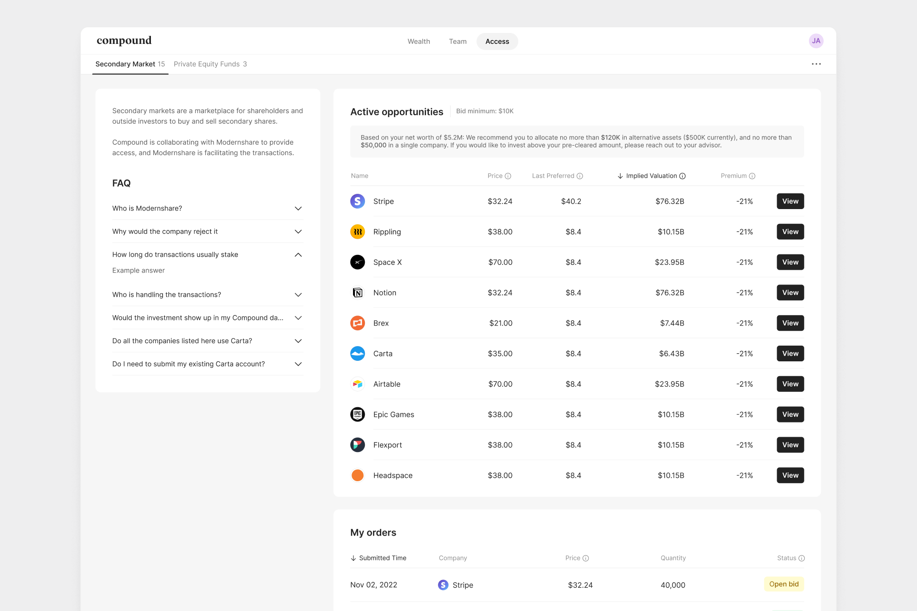Image resolution: width=917 pixels, height=611 pixels.
Task: View the Headspace opportunity
Action: (x=790, y=475)
